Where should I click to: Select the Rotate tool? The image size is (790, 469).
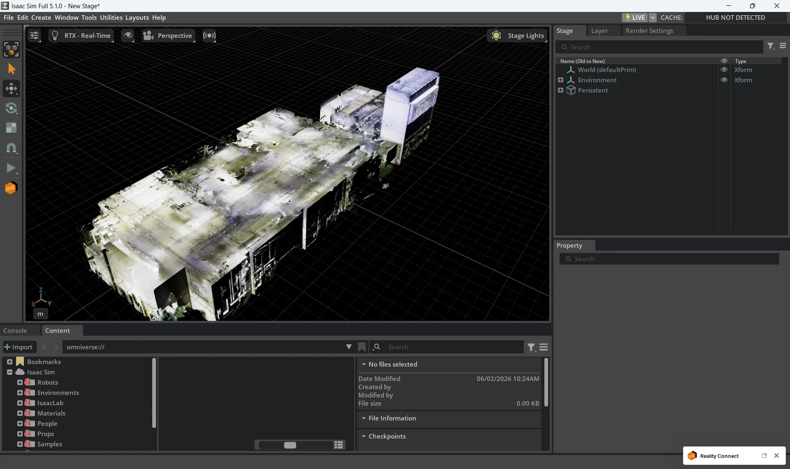(x=11, y=108)
